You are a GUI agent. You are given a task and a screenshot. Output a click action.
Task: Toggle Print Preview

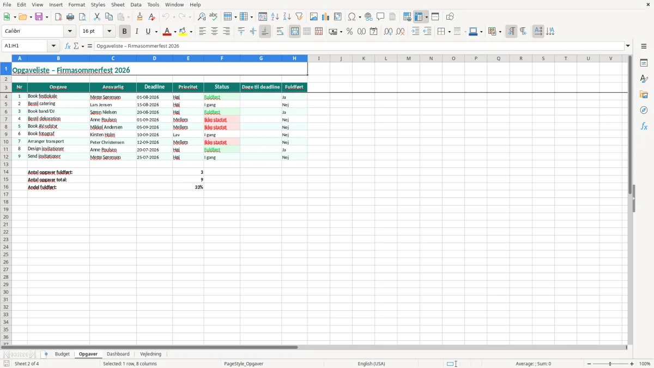coord(82,17)
